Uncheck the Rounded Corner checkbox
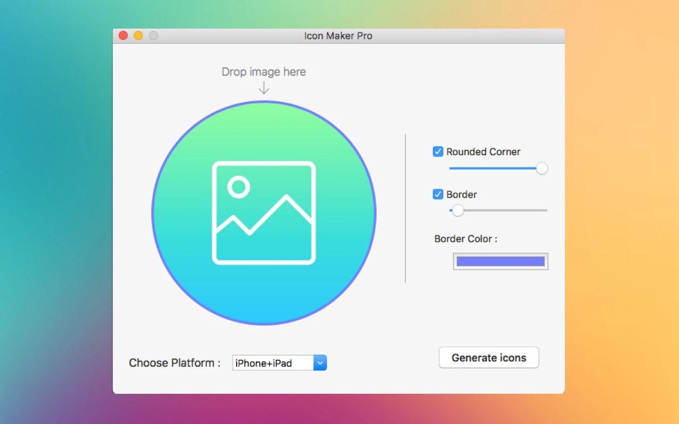 click(x=438, y=152)
